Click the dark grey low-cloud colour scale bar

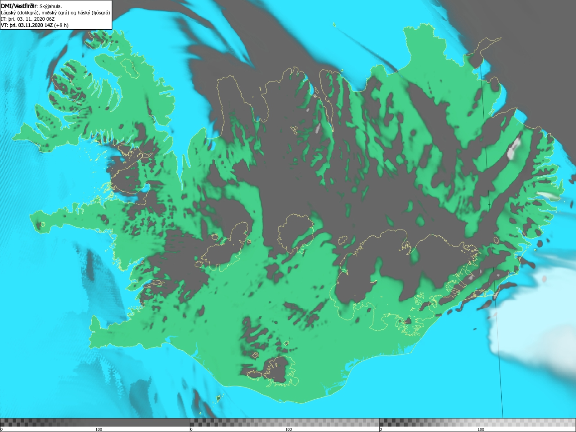[x=95, y=422]
